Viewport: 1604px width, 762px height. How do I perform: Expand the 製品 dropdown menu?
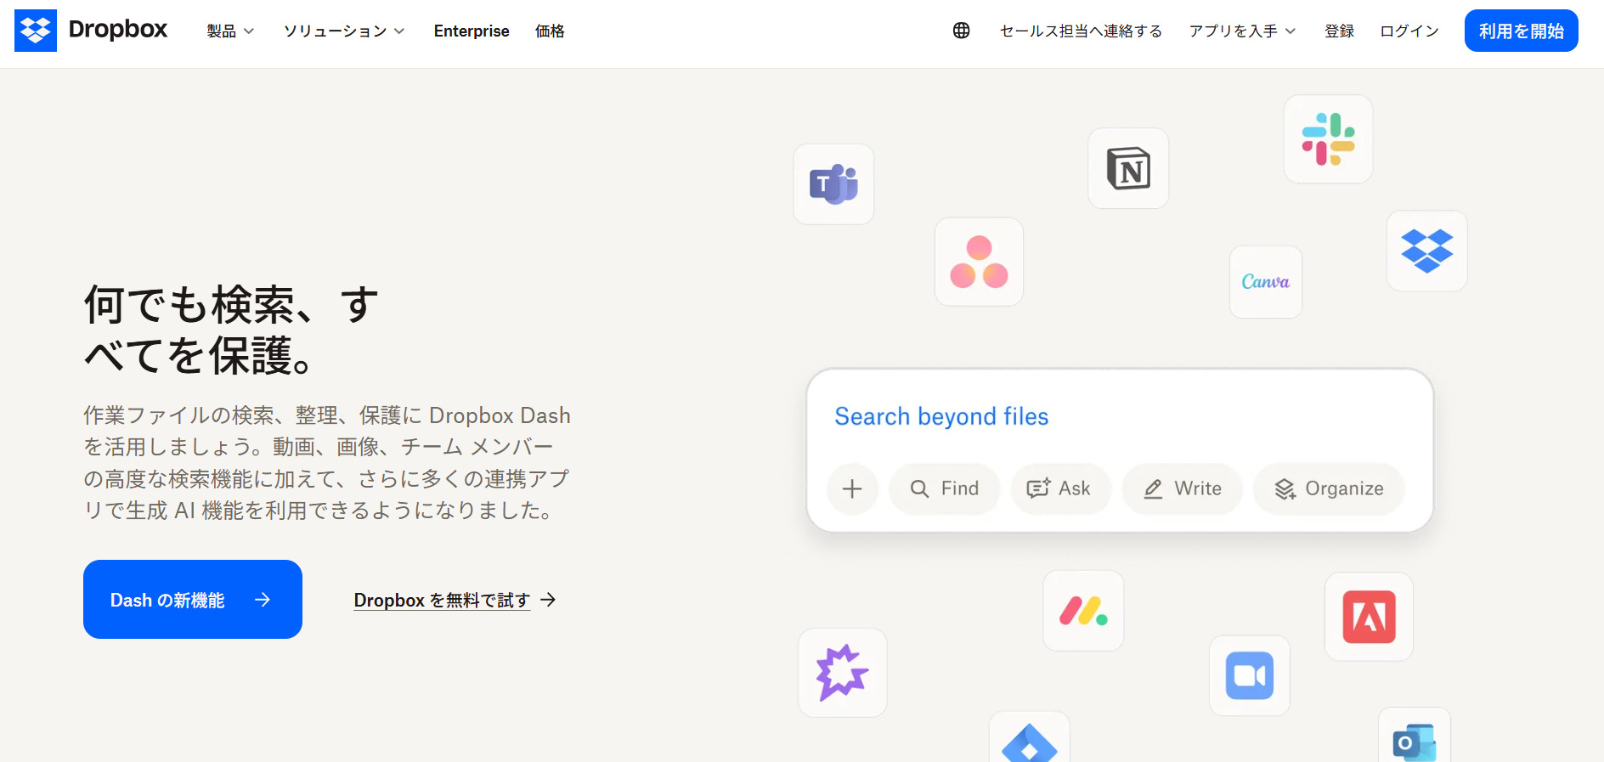coord(230,31)
